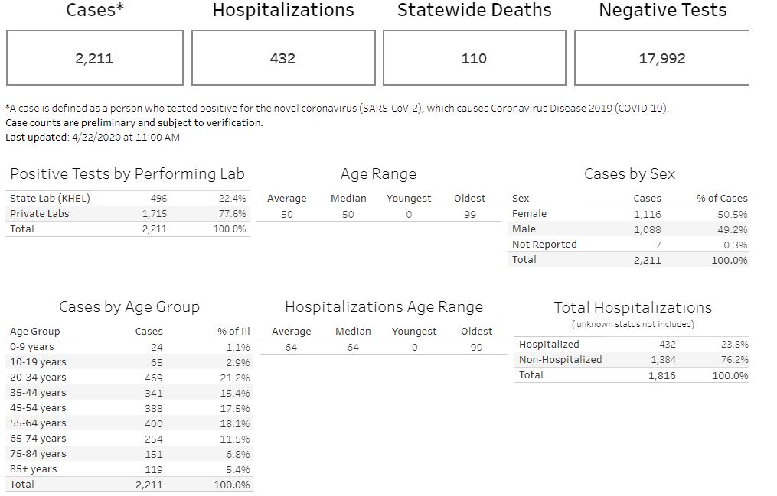Click the 85+ years age group row

(34, 468)
